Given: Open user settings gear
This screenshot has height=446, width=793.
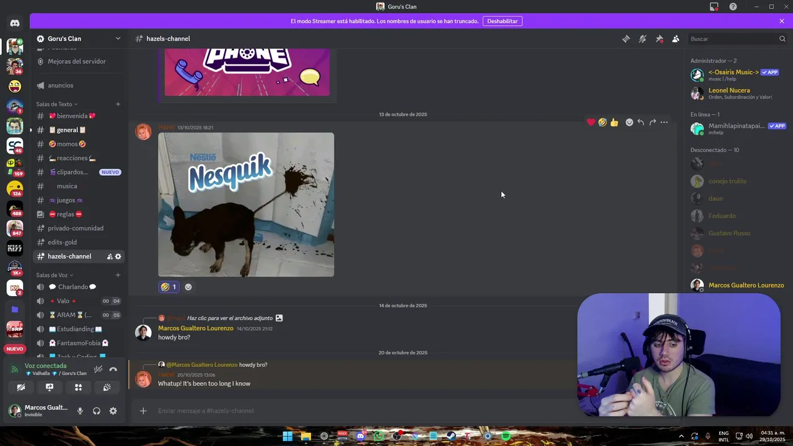Looking at the screenshot, I should pyautogui.click(x=113, y=411).
